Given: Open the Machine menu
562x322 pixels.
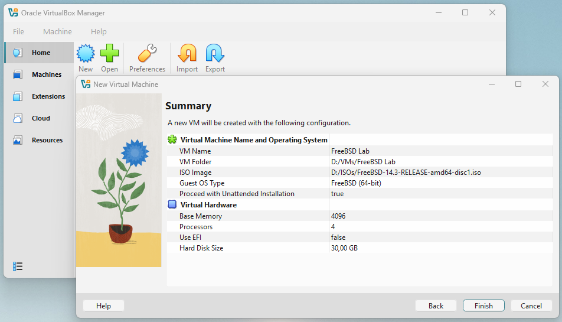Looking at the screenshot, I should 57,31.
